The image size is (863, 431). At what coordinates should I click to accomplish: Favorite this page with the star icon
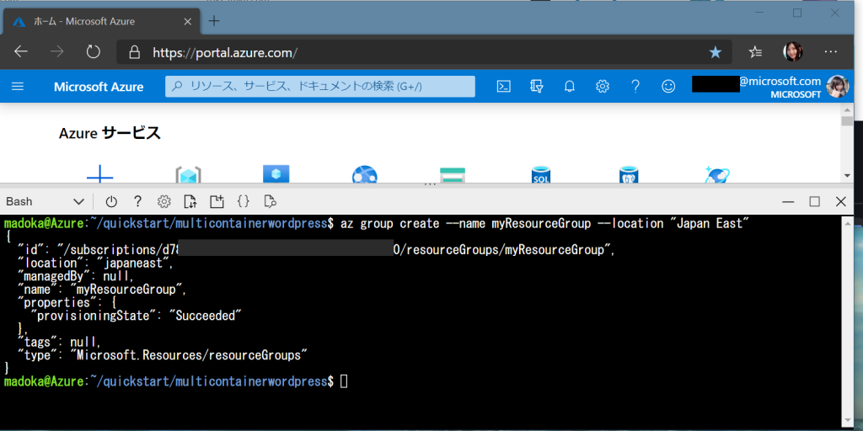[x=715, y=52]
